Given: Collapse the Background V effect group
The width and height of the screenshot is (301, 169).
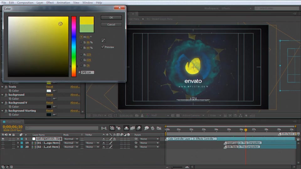Looking at the screenshot, I should click(x=2, y=103).
